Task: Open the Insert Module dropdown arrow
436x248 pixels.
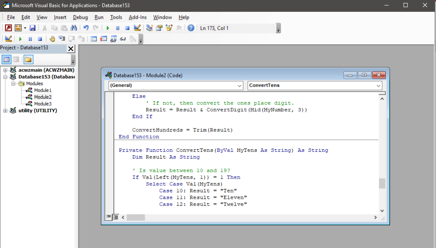Action: [25, 28]
